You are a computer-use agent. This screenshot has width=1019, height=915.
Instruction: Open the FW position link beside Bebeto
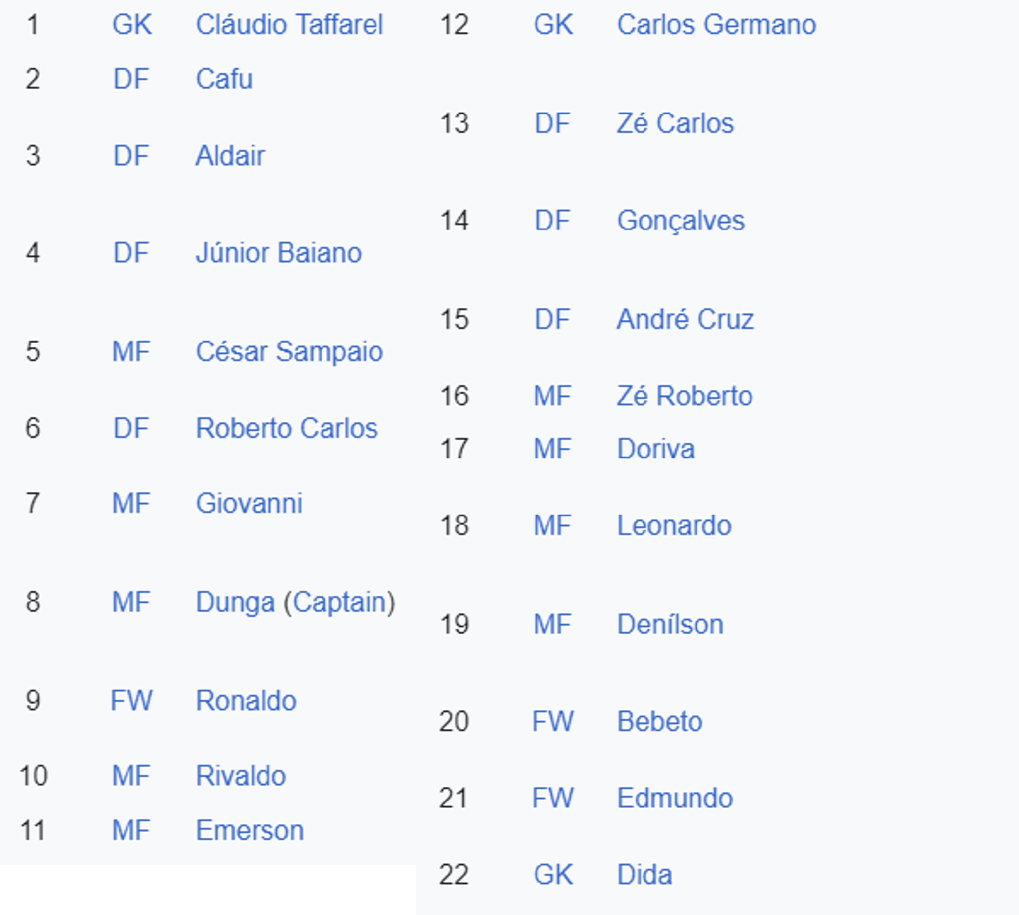553,722
